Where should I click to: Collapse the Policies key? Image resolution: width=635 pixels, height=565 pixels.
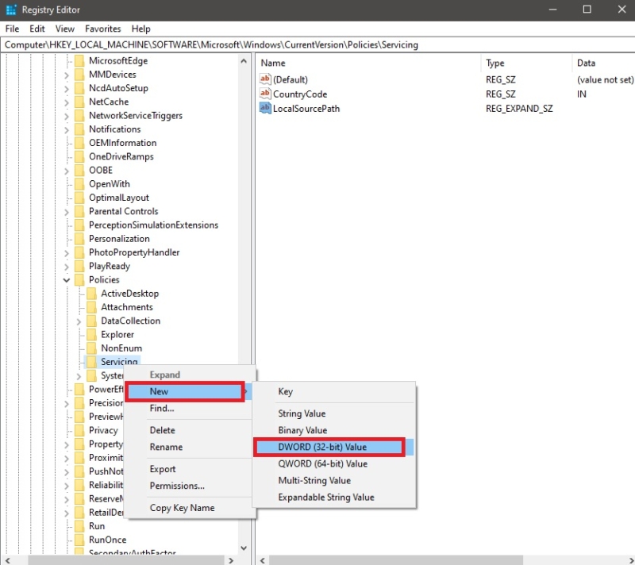tap(67, 279)
